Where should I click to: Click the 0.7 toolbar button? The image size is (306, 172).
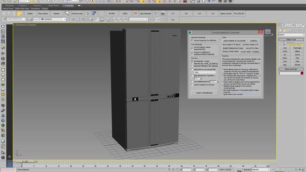pos(173,14)
